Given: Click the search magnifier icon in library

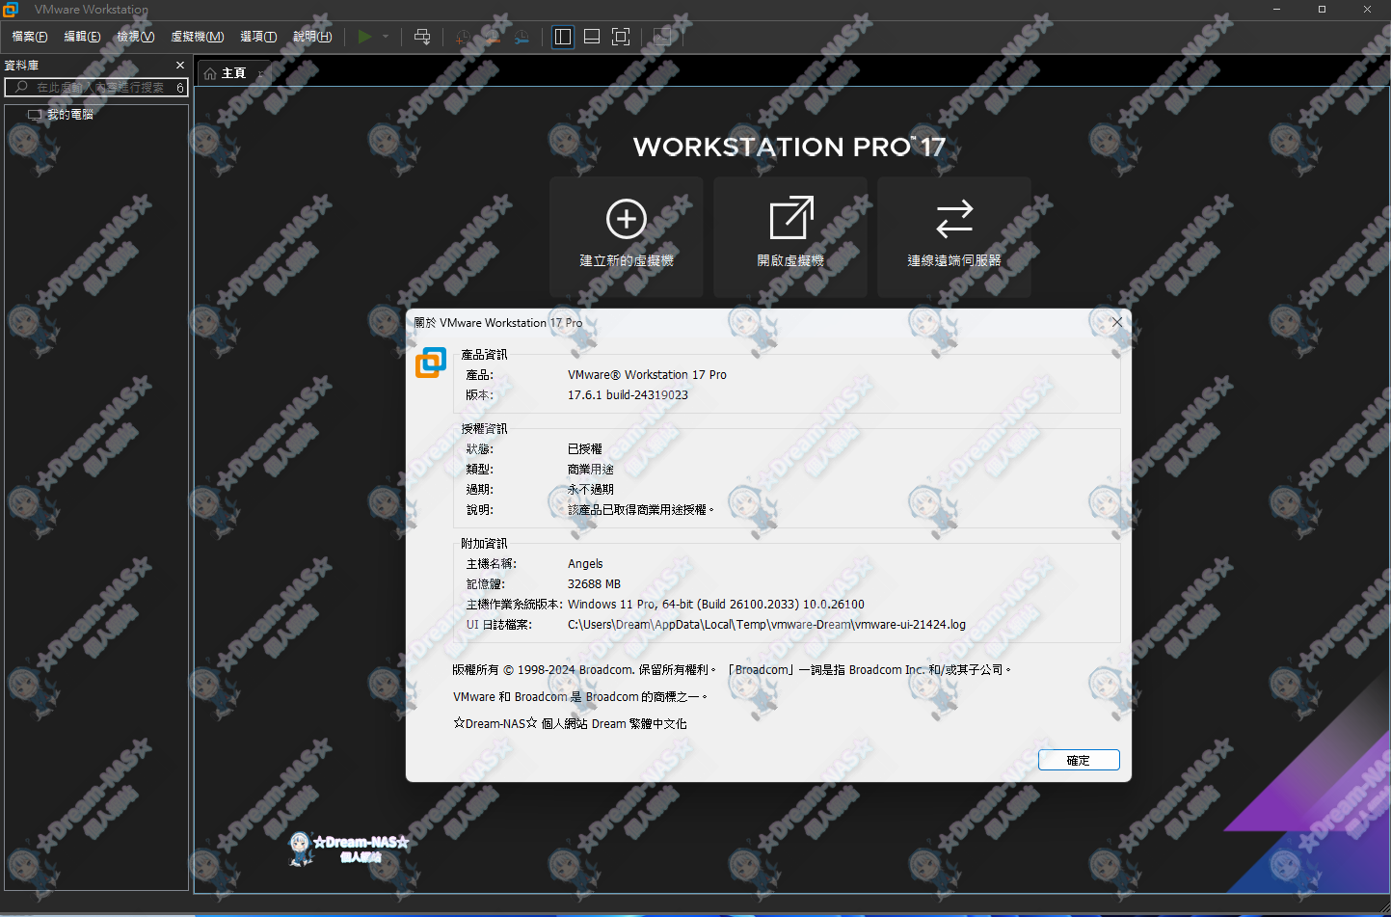Looking at the screenshot, I should click(x=21, y=87).
